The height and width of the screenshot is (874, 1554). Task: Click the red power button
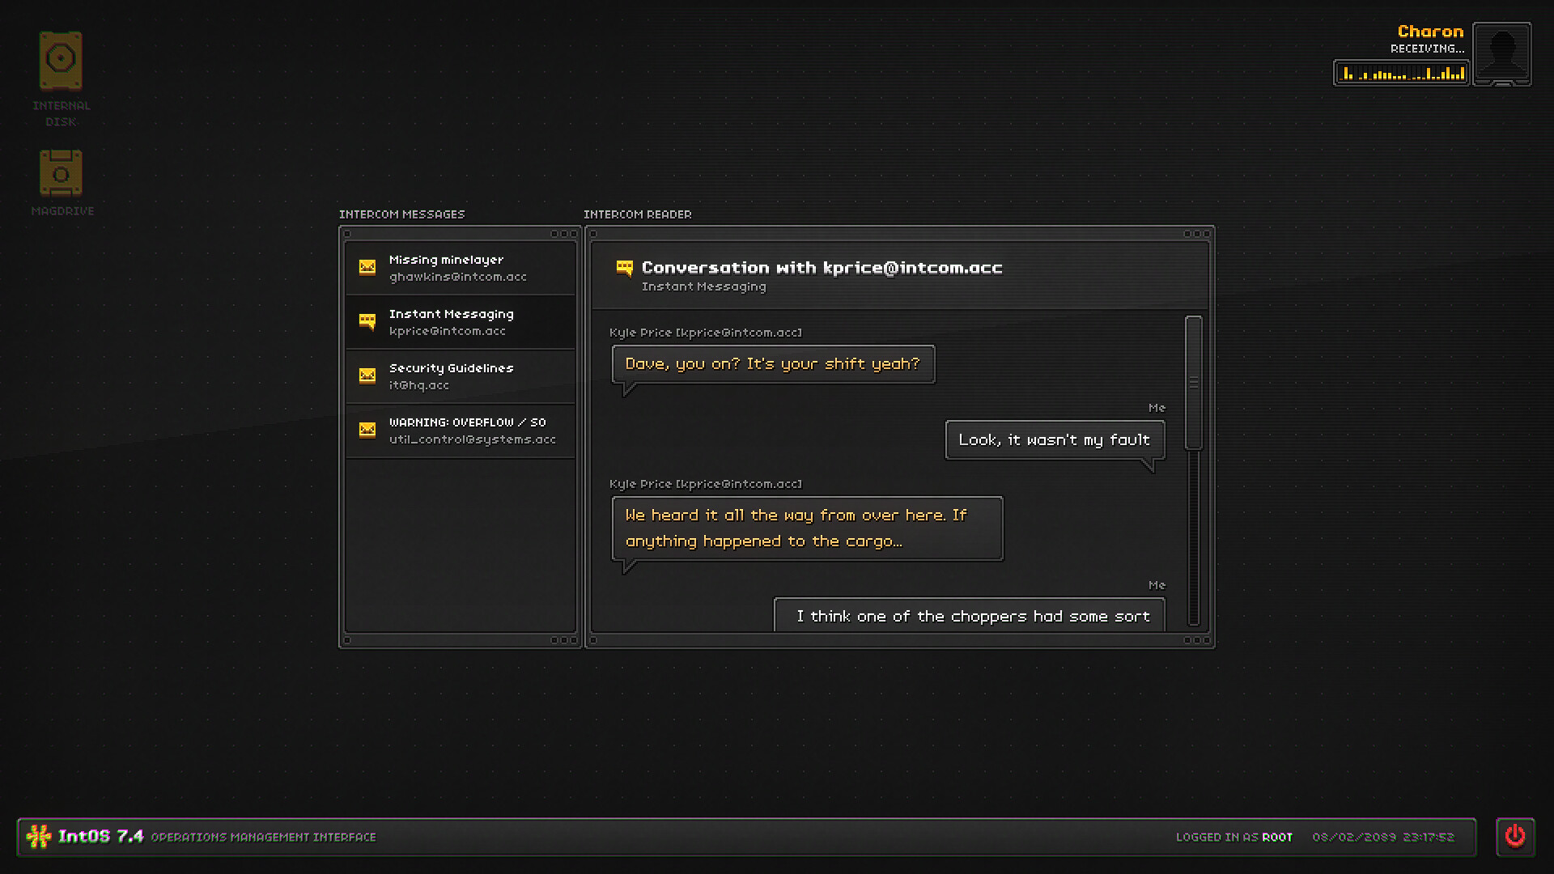pyautogui.click(x=1515, y=836)
